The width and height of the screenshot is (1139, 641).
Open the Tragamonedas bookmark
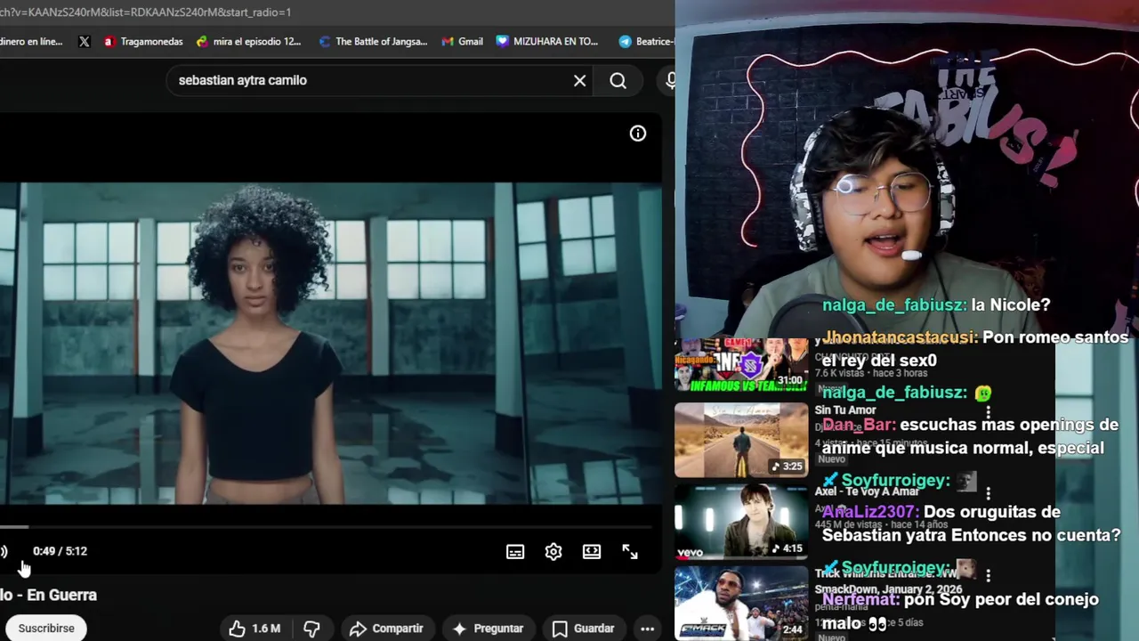[x=143, y=41]
